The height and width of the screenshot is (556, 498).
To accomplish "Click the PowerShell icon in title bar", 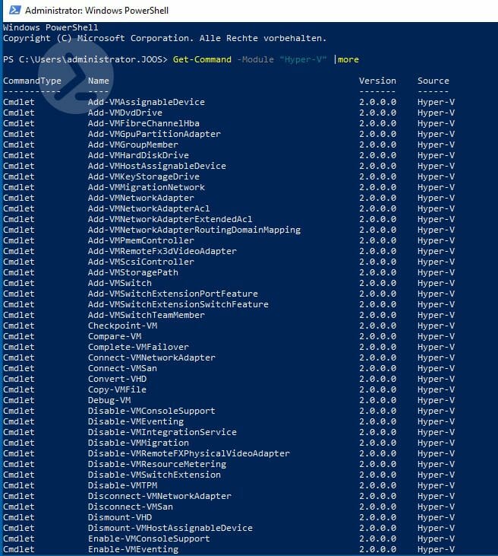I will pos(15,10).
